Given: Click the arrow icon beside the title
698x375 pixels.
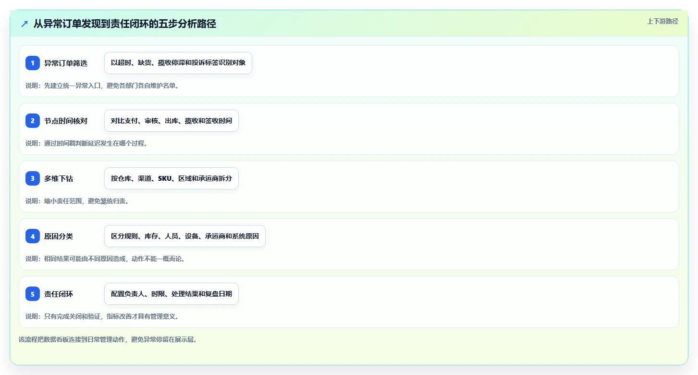Looking at the screenshot, I should tap(24, 24).
